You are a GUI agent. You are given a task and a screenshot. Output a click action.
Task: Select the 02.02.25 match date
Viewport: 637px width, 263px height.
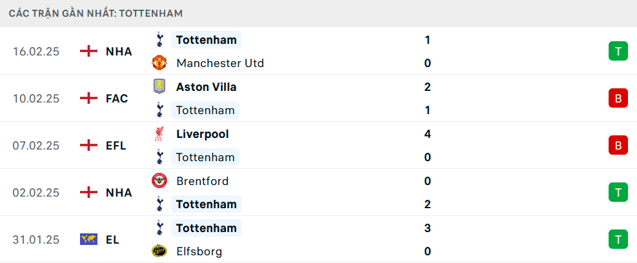35,192
